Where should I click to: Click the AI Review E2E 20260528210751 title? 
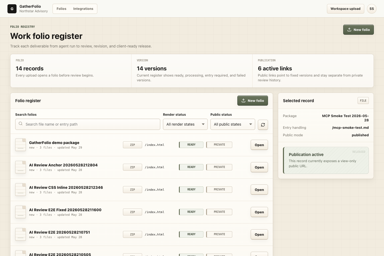59,232
